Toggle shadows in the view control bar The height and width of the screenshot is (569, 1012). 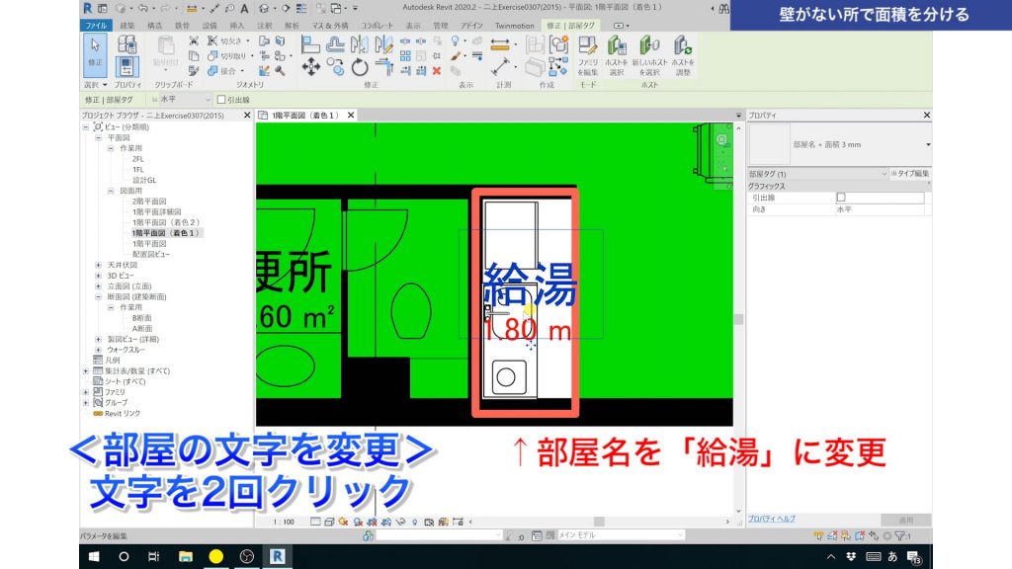click(358, 521)
